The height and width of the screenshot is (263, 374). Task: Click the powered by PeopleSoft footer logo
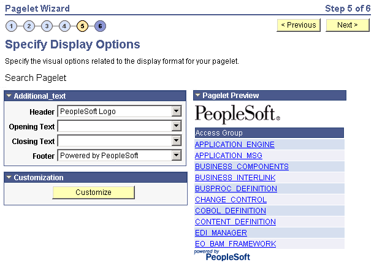222,255
